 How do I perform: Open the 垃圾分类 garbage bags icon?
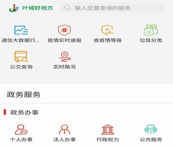(x=151, y=30)
